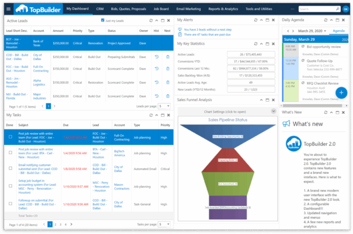Open next step for COD - Bill lead
This screenshot has width=353, height=234.
pyautogui.click(x=168, y=57)
